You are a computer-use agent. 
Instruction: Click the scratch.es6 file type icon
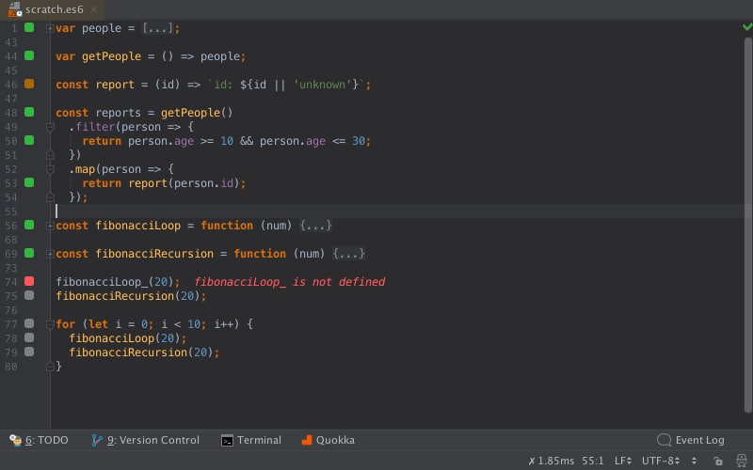(15, 9)
